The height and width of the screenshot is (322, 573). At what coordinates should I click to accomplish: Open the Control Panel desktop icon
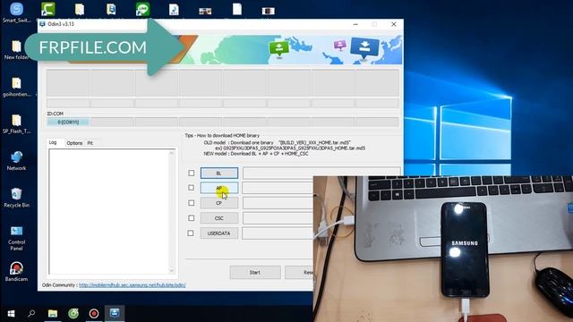[16, 238]
